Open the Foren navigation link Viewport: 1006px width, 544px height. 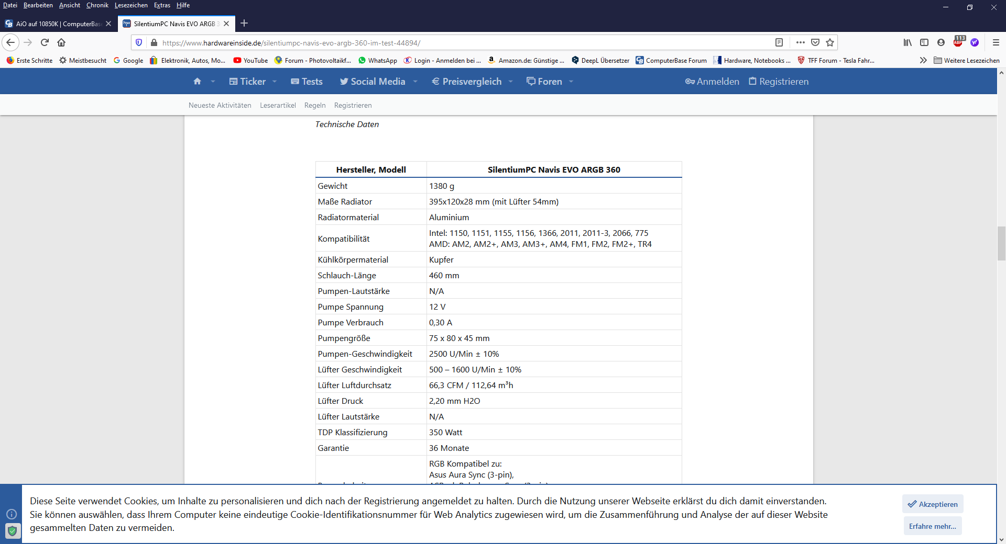pos(544,82)
